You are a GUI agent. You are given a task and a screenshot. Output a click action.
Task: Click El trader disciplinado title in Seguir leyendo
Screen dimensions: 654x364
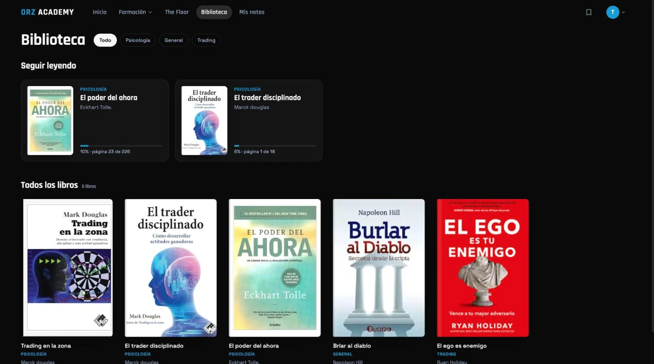click(267, 98)
